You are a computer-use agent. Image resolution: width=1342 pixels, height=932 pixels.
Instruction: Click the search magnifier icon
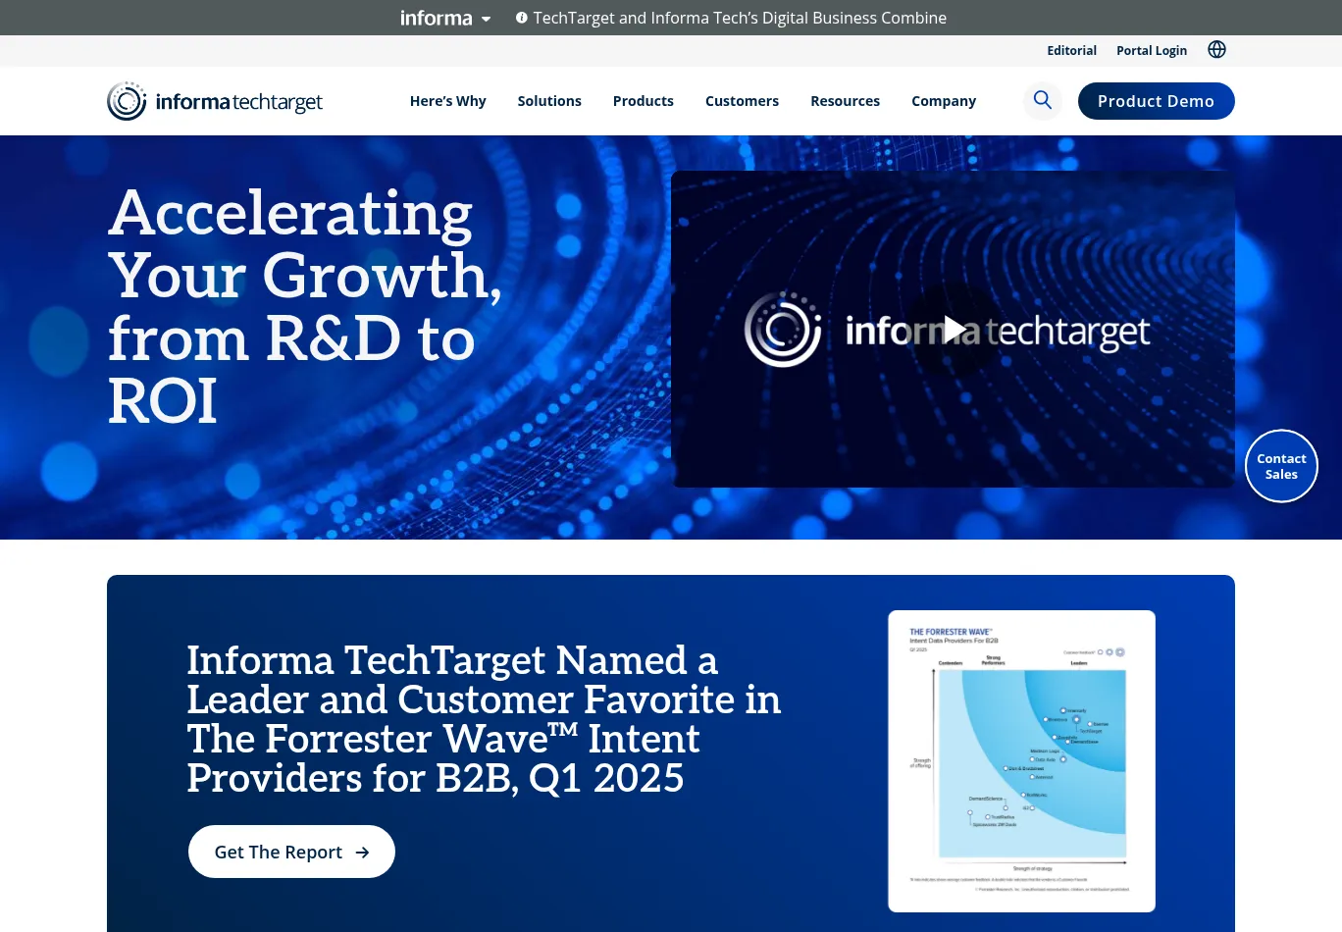point(1042,100)
